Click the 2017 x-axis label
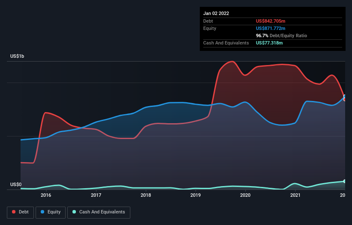Screen dimensions: 352x225 [96, 195]
